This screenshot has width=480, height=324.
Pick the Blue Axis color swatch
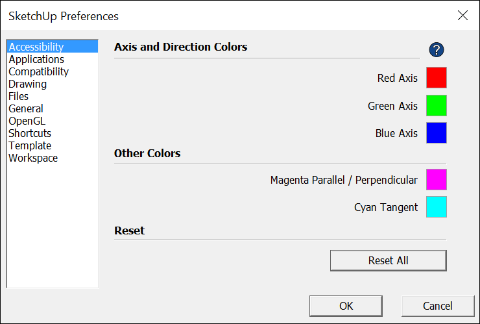[437, 132]
